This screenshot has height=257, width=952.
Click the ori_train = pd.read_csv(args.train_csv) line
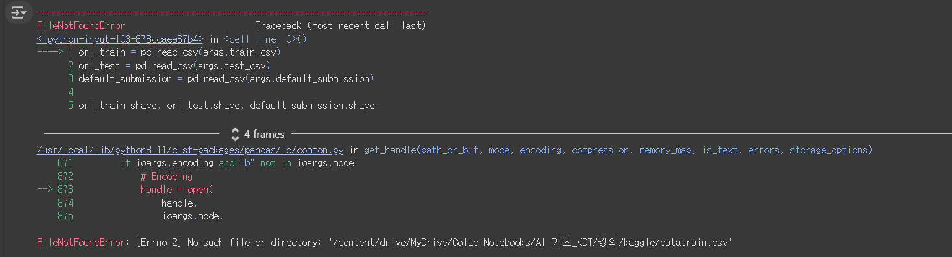point(180,52)
